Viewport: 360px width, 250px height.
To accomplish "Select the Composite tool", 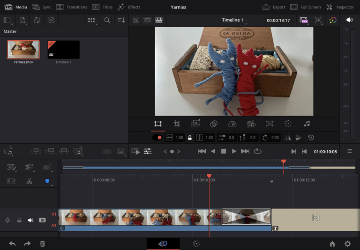I will 214,124.
